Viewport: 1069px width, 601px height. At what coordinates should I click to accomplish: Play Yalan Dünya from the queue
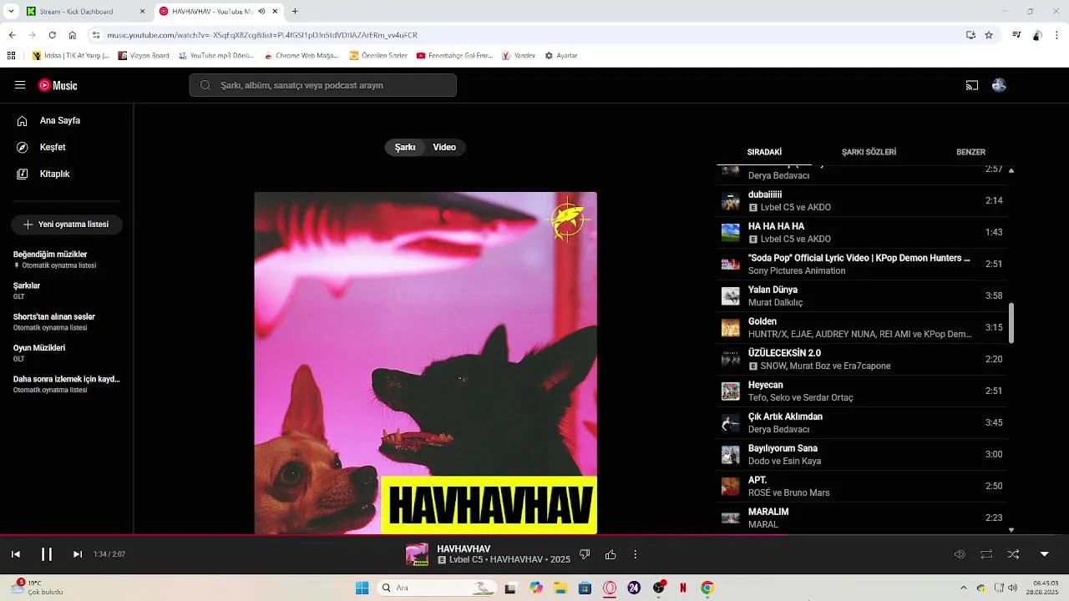(862, 296)
